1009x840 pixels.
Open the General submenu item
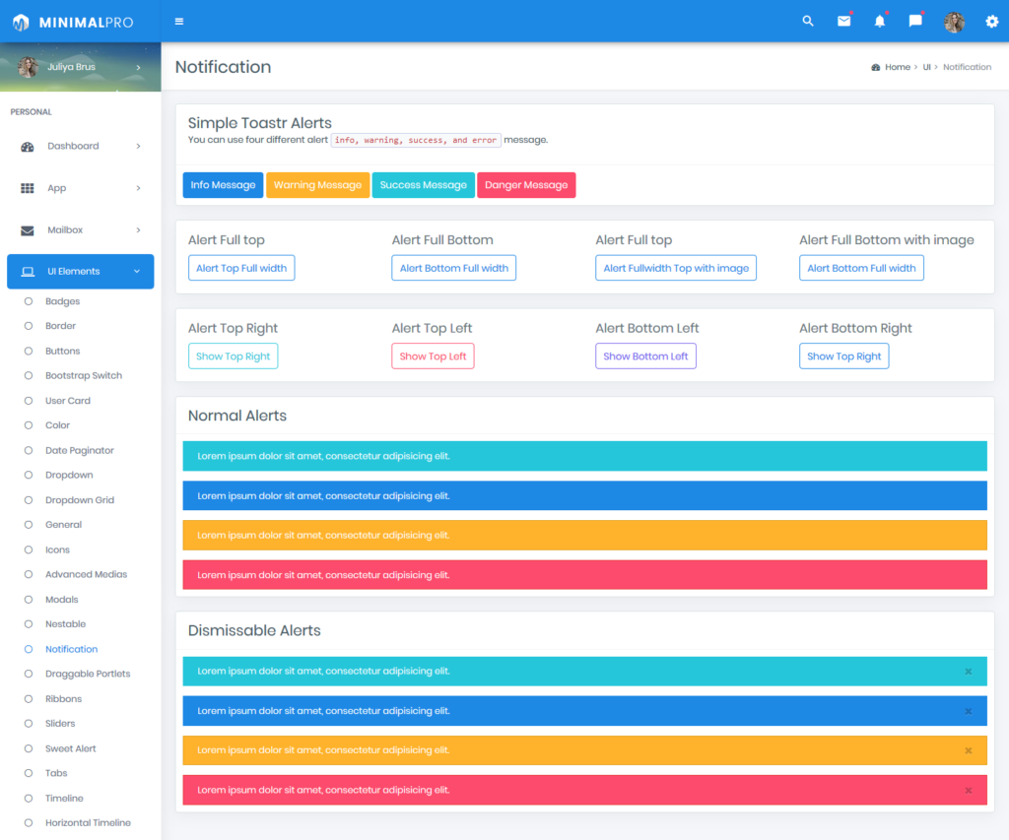click(x=63, y=525)
